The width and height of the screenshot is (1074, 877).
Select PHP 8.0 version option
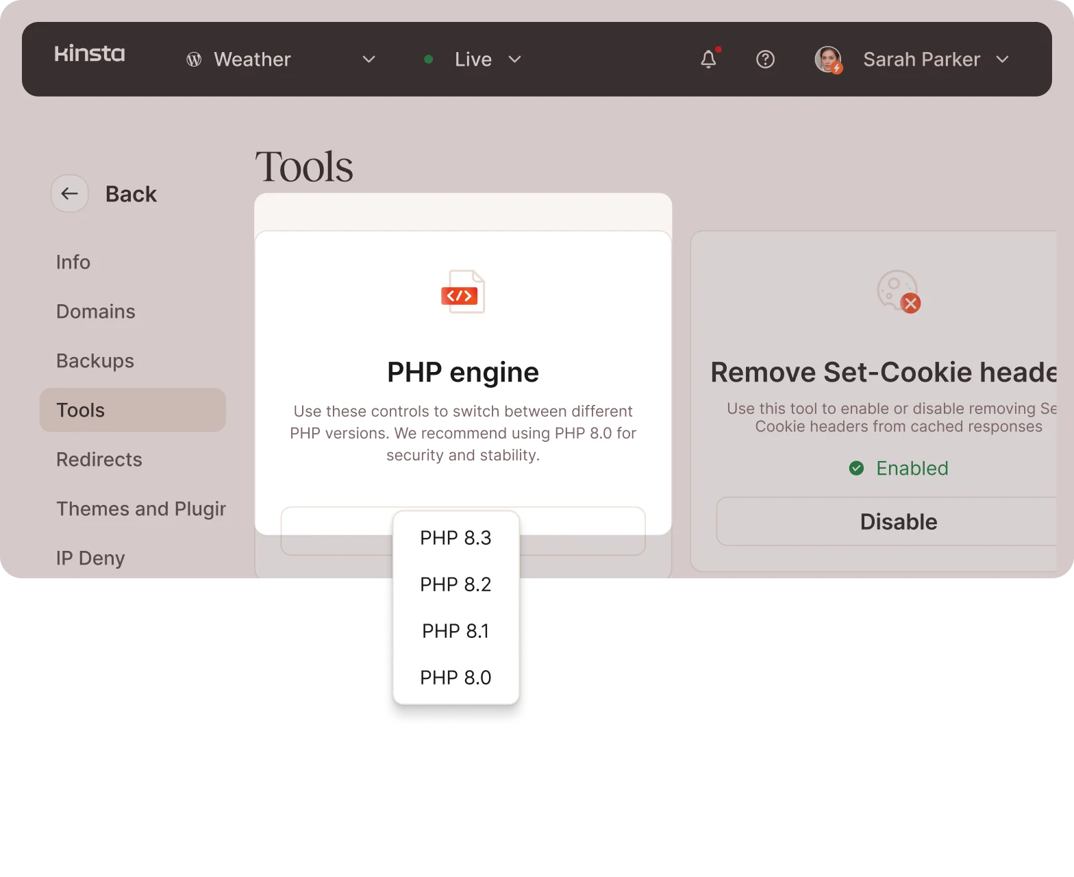pyautogui.click(x=455, y=678)
